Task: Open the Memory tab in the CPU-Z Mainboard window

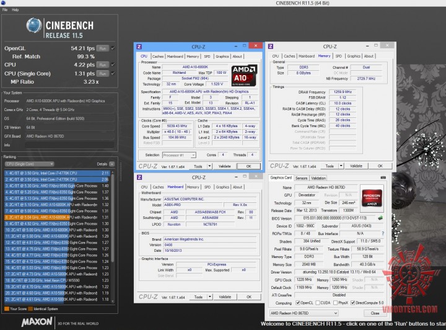Action: coord(193,187)
